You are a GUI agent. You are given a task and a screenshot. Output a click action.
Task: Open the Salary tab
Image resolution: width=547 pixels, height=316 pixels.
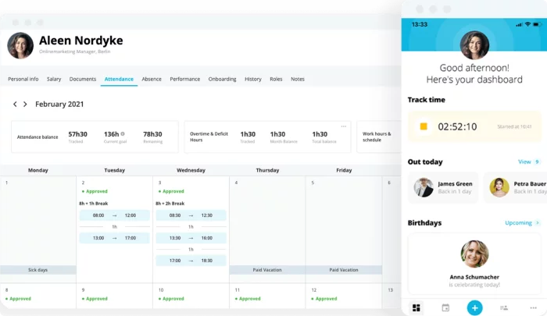(54, 79)
